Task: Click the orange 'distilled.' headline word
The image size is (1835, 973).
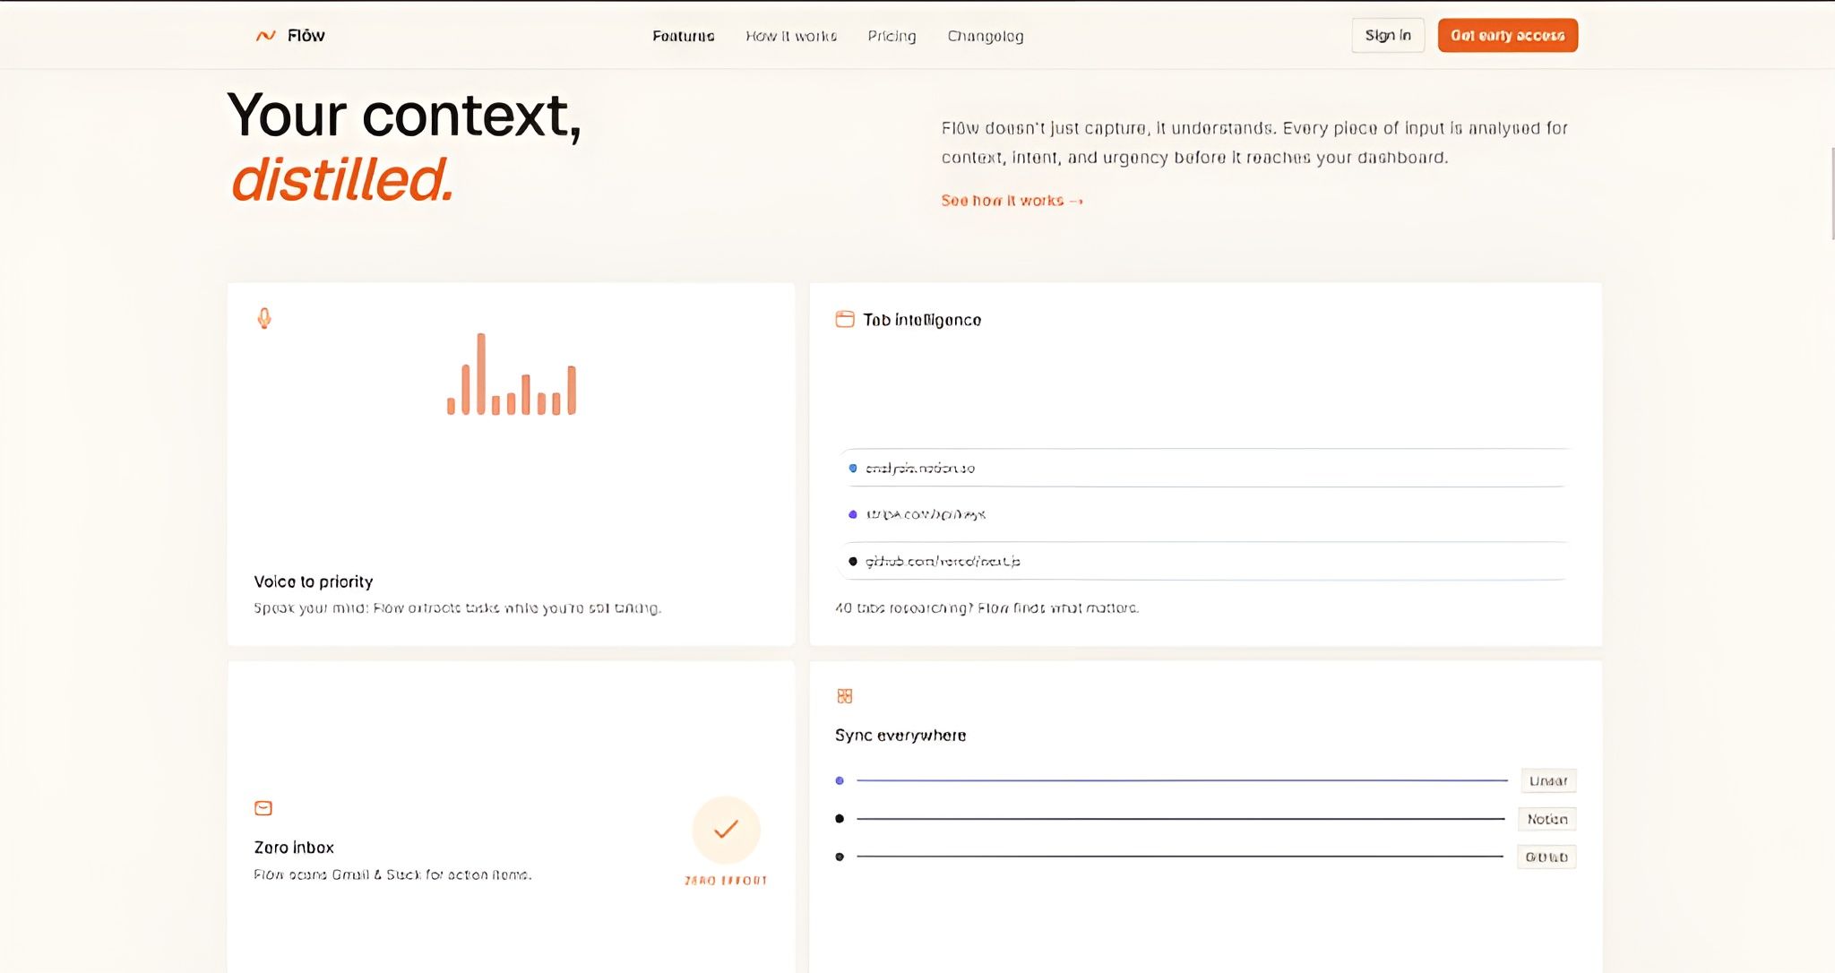Action: [342, 179]
